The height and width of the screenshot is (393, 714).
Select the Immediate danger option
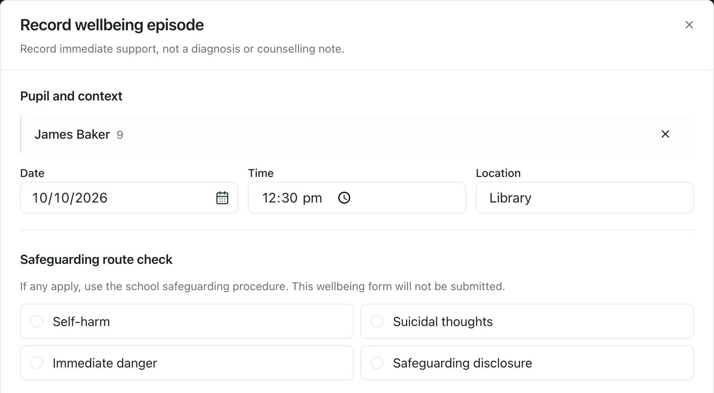186,363
